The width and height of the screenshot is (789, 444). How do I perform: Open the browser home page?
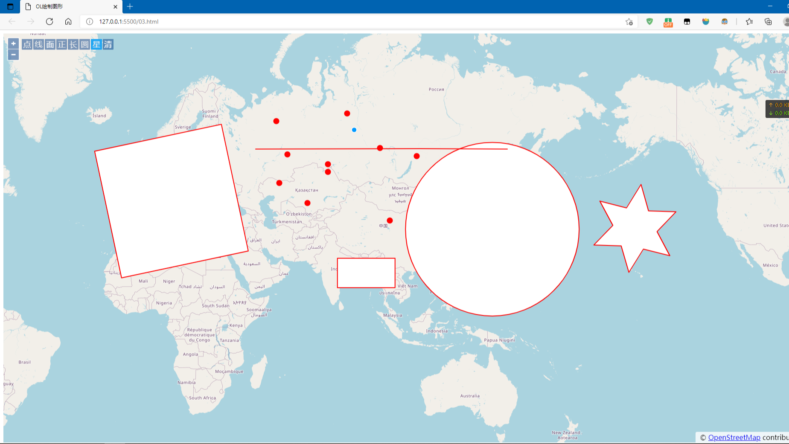click(x=68, y=21)
